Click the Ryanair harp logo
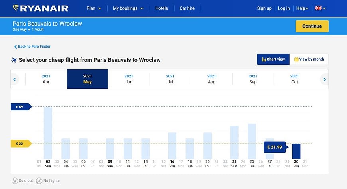Image resolution: width=347 pixels, height=189 pixels. (41, 8)
